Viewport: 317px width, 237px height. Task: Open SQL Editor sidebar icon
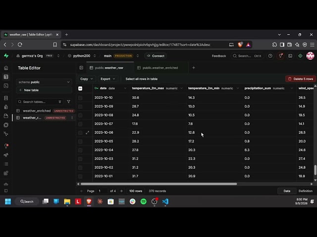(6, 86)
